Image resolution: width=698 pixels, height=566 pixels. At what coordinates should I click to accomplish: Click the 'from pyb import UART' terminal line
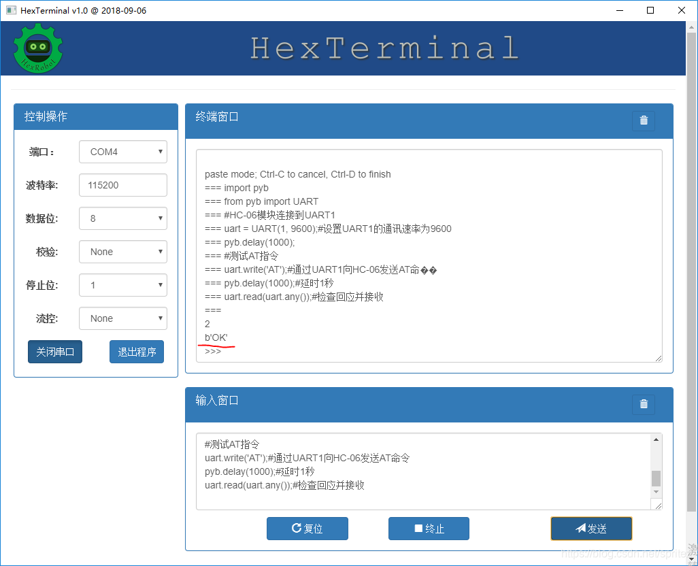261,201
